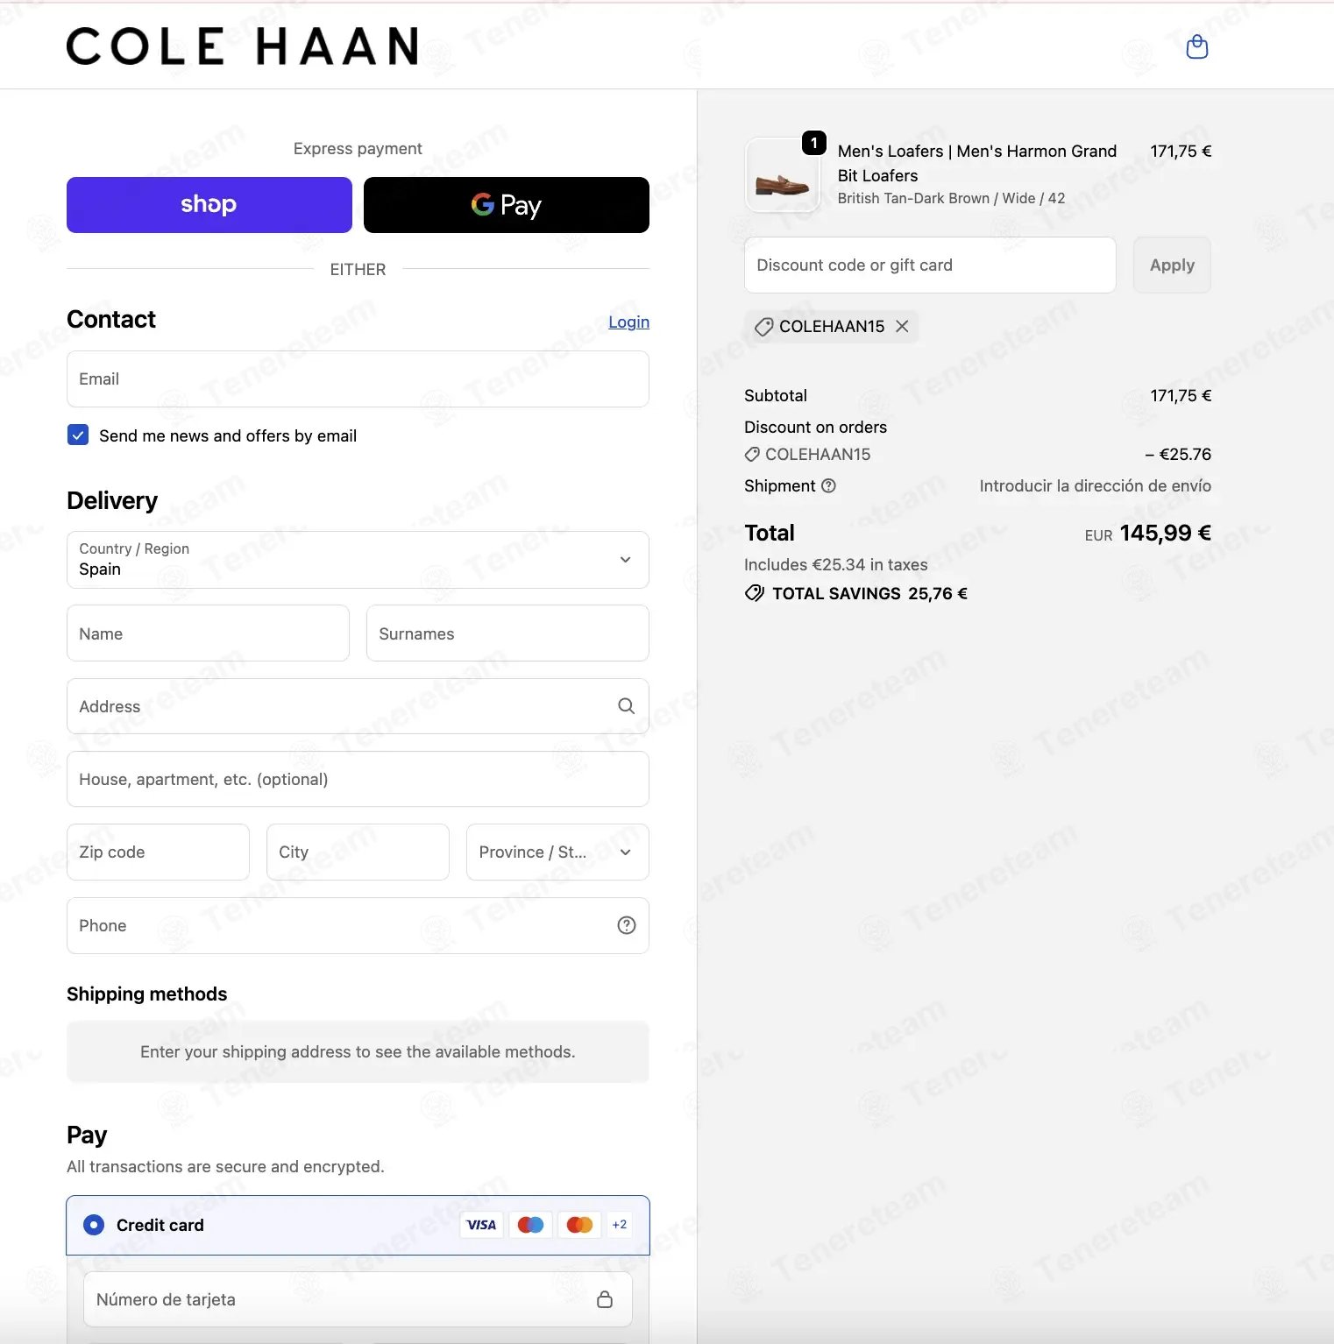
Task: Open the shopping bag cart icon
Action: click(x=1196, y=46)
